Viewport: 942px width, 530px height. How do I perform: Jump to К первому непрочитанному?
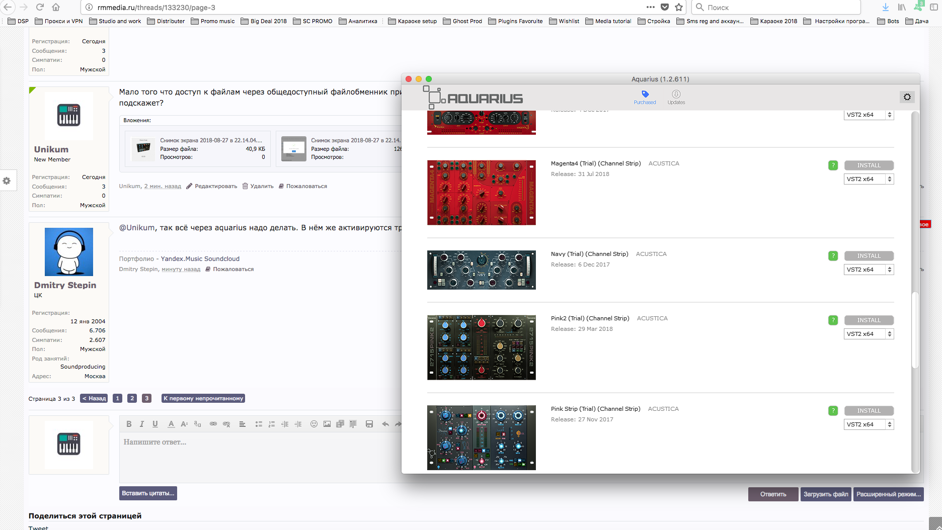coord(203,398)
